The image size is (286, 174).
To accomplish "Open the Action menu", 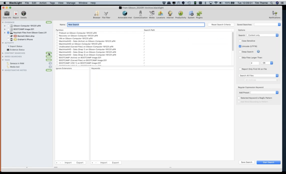I will pyautogui.click(x=43, y=3).
